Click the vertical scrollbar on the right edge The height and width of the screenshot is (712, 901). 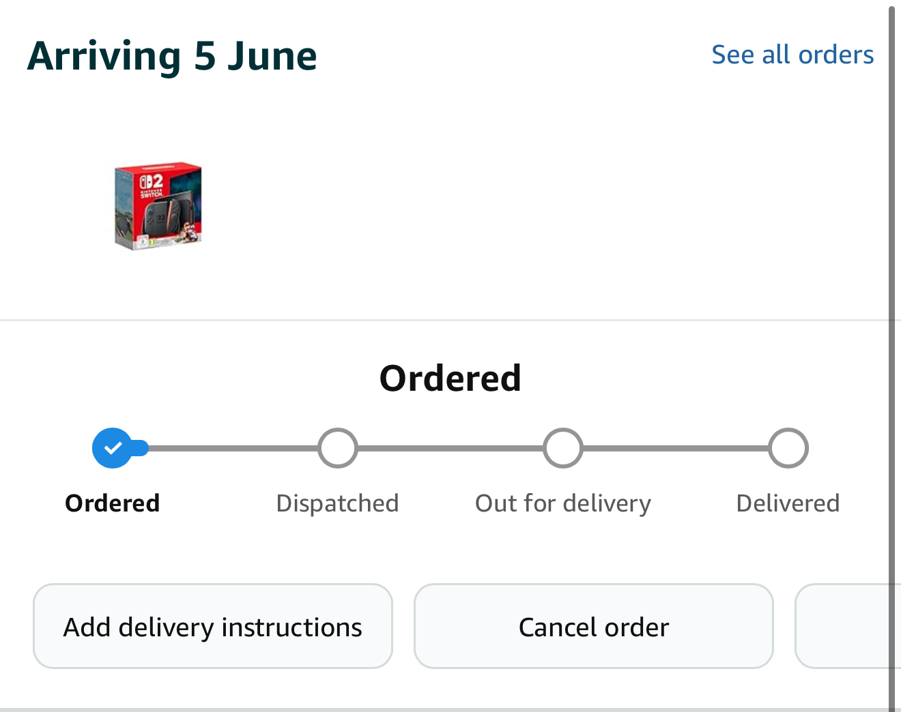tap(891, 356)
